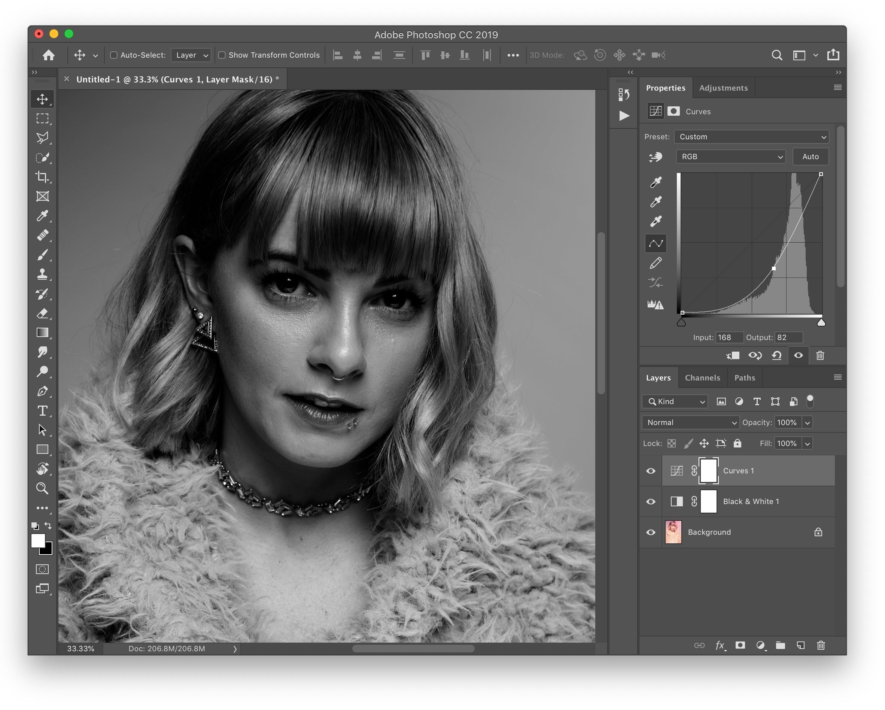Viewport: 885px width, 710px height.
Task: Switch to the Adjustments tab
Action: pos(723,88)
